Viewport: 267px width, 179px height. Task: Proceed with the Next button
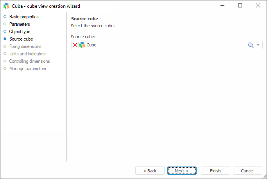(x=181, y=171)
